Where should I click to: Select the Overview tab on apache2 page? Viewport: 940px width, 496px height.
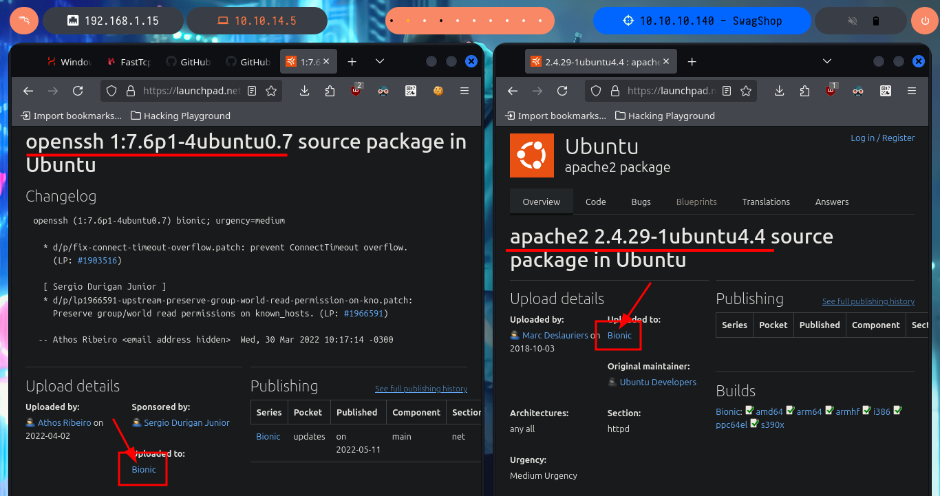pos(542,202)
